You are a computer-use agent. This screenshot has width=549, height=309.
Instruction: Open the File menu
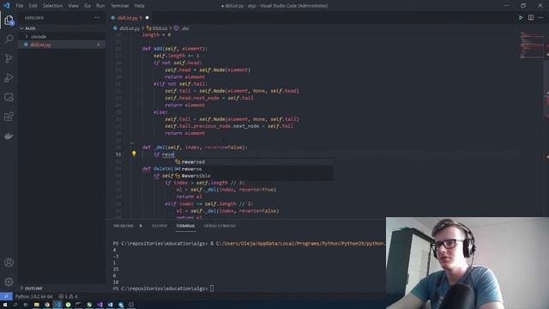(19, 6)
